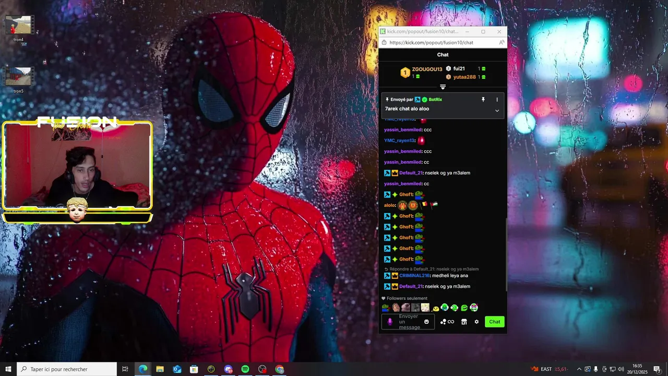
Task: Insert the green crying headset emote
Action: tap(445, 308)
